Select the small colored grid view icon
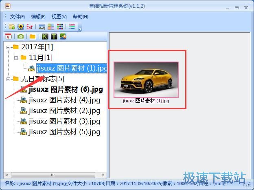 pyautogui.click(x=60, y=27)
